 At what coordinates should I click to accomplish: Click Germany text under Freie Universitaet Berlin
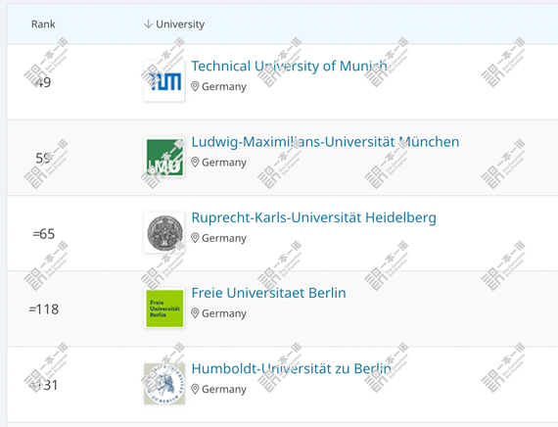click(x=224, y=313)
